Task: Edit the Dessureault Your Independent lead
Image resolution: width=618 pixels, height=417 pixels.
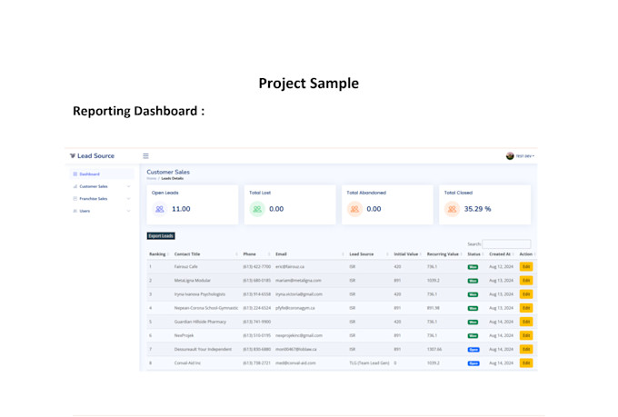Action: 526,349
